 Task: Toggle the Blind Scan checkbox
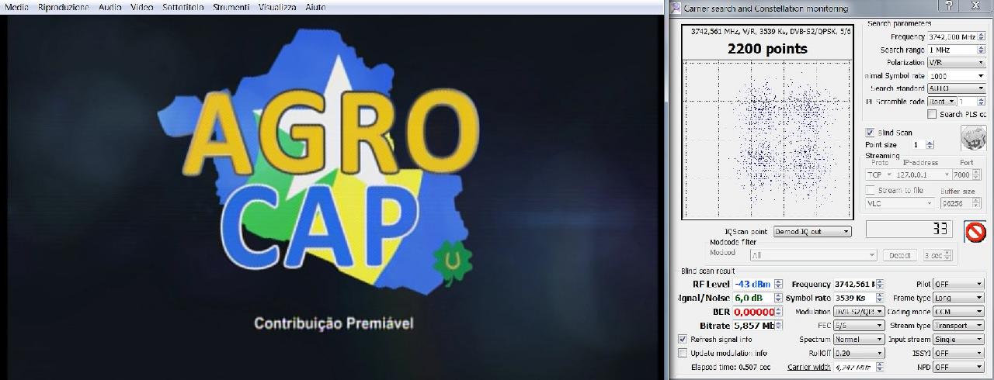coord(870,133)
